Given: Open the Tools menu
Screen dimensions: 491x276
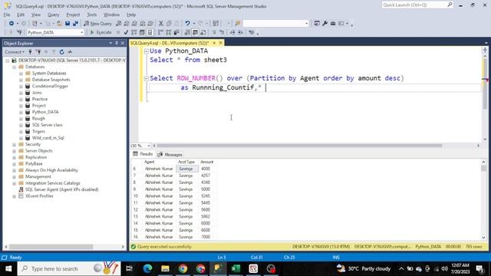Looking at the screenshot, I should point(92,15).
